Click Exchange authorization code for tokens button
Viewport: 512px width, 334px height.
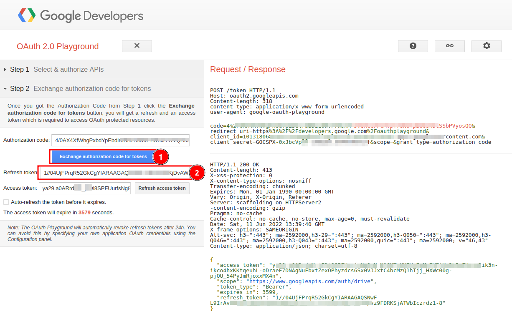[x=103, y=157]
